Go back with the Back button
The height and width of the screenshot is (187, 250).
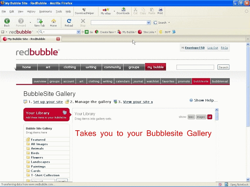pyautogui.click(x=7, y=22)
